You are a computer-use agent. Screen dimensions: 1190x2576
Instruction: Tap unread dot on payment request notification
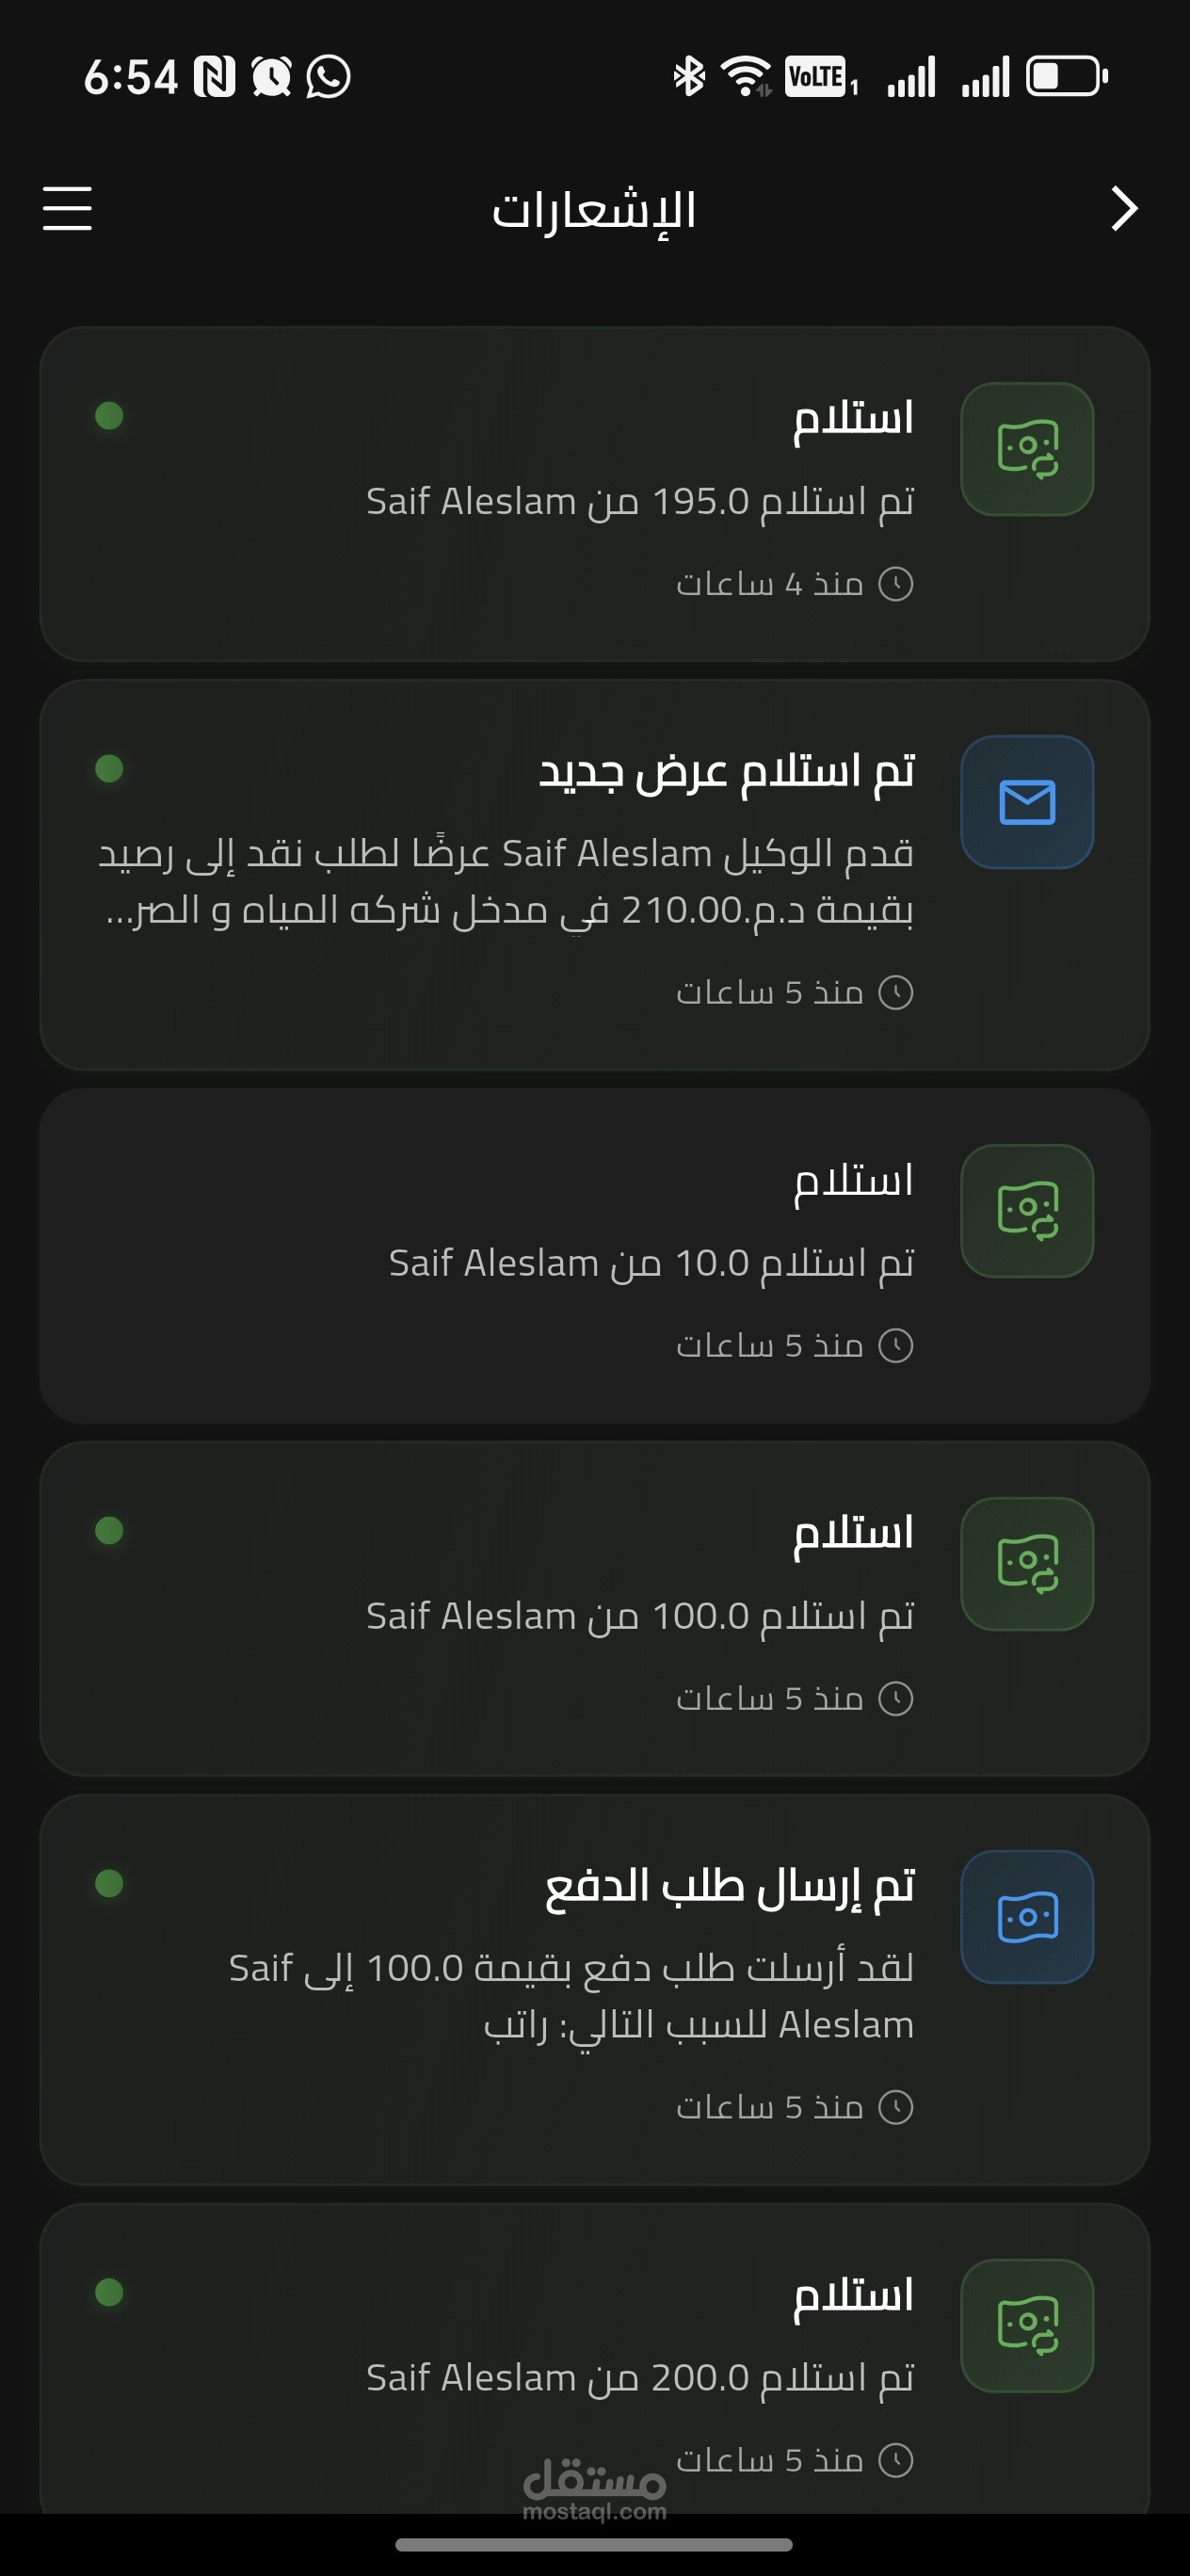[109, 1883]
